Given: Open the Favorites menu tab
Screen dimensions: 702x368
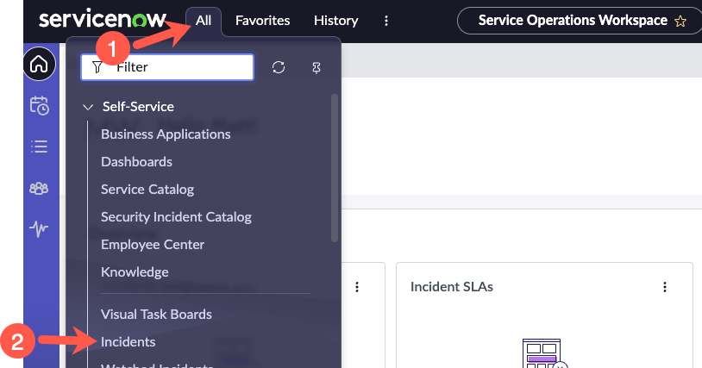Looking at the screenshot, I should (262, 21).
